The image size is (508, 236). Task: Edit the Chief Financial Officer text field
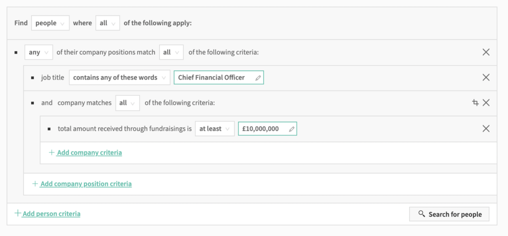(x=213, y=78)
